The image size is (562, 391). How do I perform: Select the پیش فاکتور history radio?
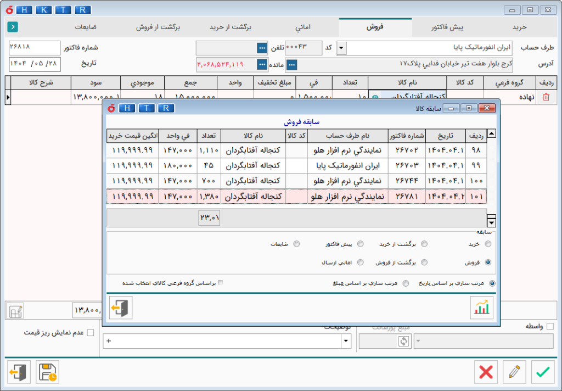pos(360,244)
